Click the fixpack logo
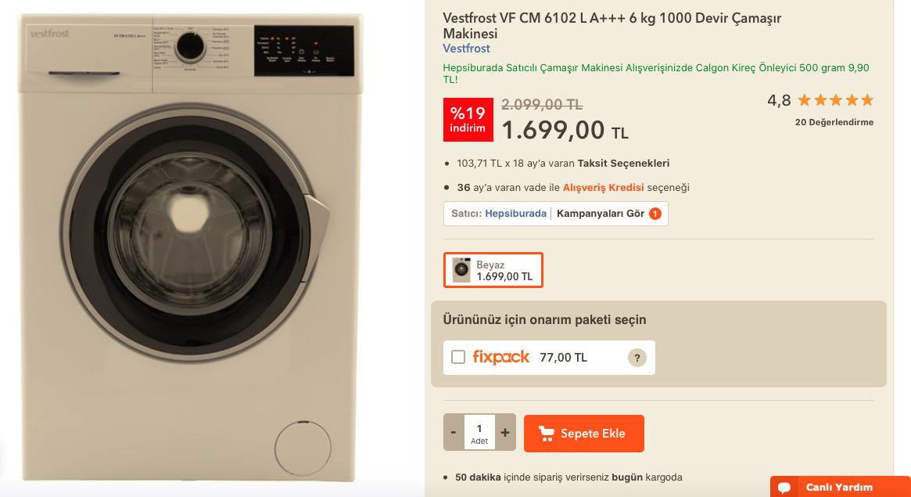This screenshot has width=911, height=497. point(500,357)
